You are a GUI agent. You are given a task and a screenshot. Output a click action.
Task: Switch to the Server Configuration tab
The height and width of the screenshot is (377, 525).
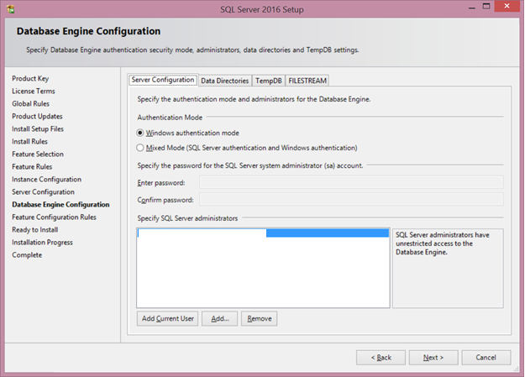(x=163, y=80)
